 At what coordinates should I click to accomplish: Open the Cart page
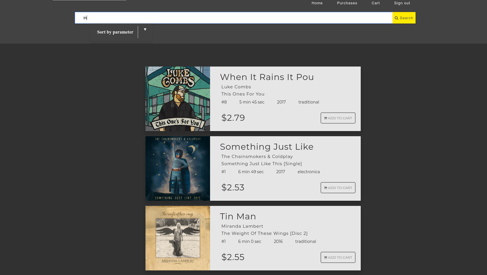tap(375, 3)
